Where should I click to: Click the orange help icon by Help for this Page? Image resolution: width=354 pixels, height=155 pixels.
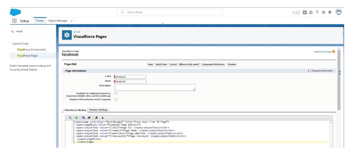(334, 52)
